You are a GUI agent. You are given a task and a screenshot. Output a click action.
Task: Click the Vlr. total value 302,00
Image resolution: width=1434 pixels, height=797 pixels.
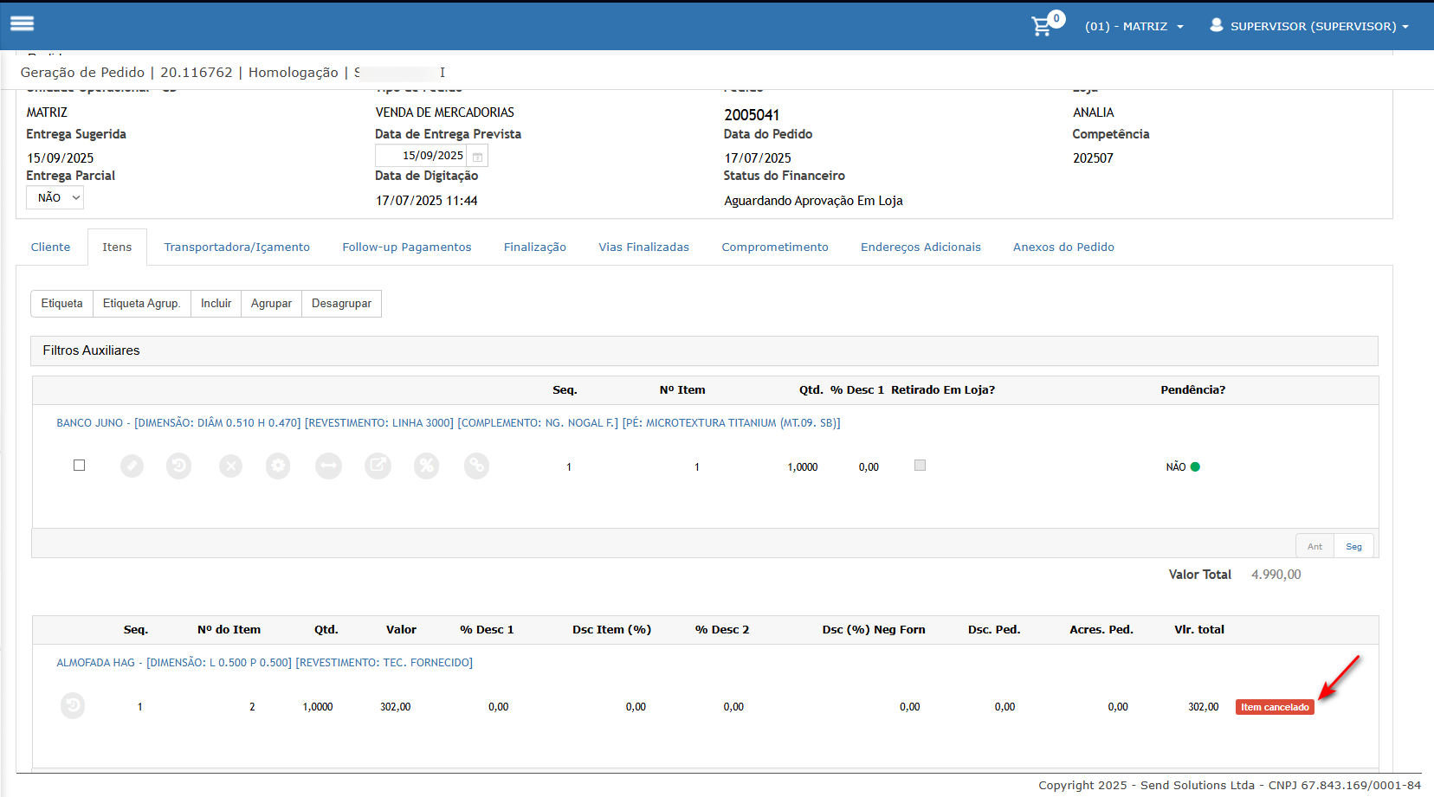pos(1204,707)
